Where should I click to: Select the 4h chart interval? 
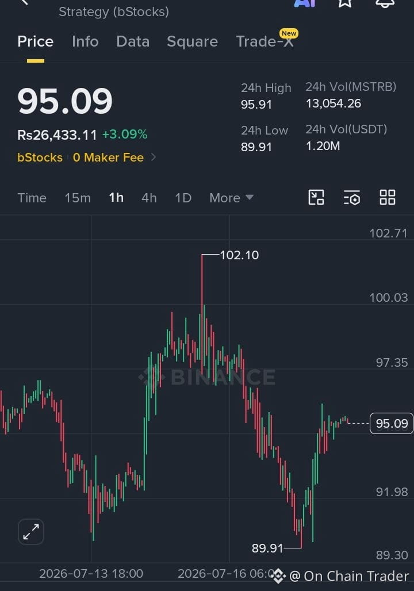coord(149,198)
